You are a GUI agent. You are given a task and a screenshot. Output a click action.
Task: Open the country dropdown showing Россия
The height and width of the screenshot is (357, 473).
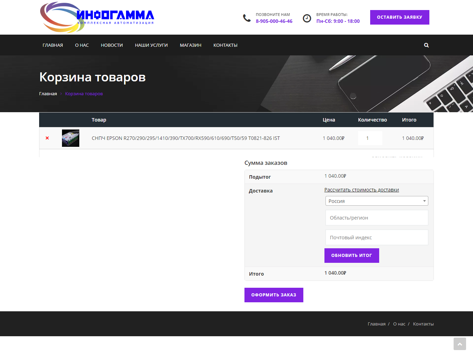pos(376,201)
